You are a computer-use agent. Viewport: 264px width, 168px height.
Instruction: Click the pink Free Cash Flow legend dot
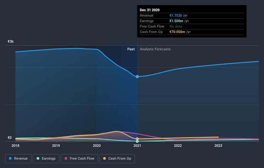(66, 158)
